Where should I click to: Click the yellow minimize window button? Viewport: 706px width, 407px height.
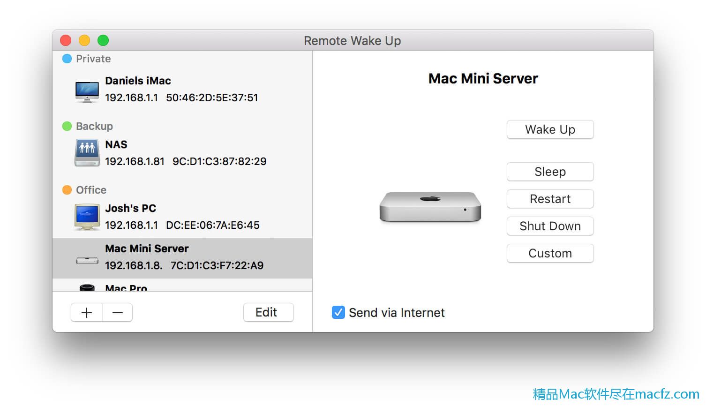(84, 40)
